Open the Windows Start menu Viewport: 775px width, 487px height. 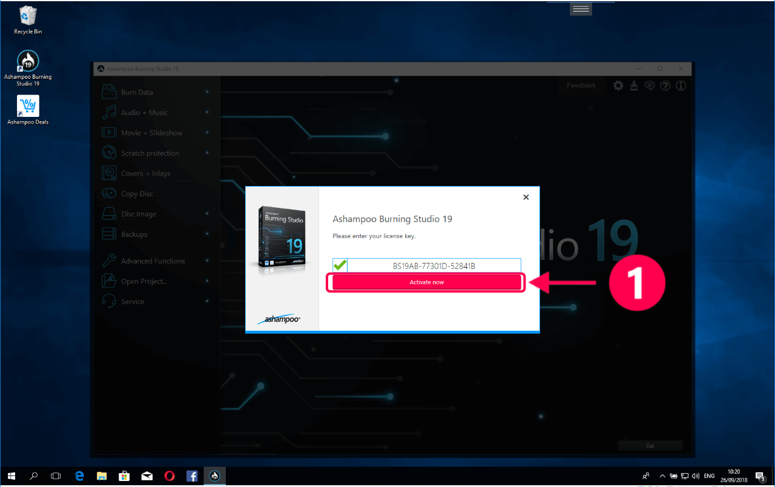coord(12,477)
